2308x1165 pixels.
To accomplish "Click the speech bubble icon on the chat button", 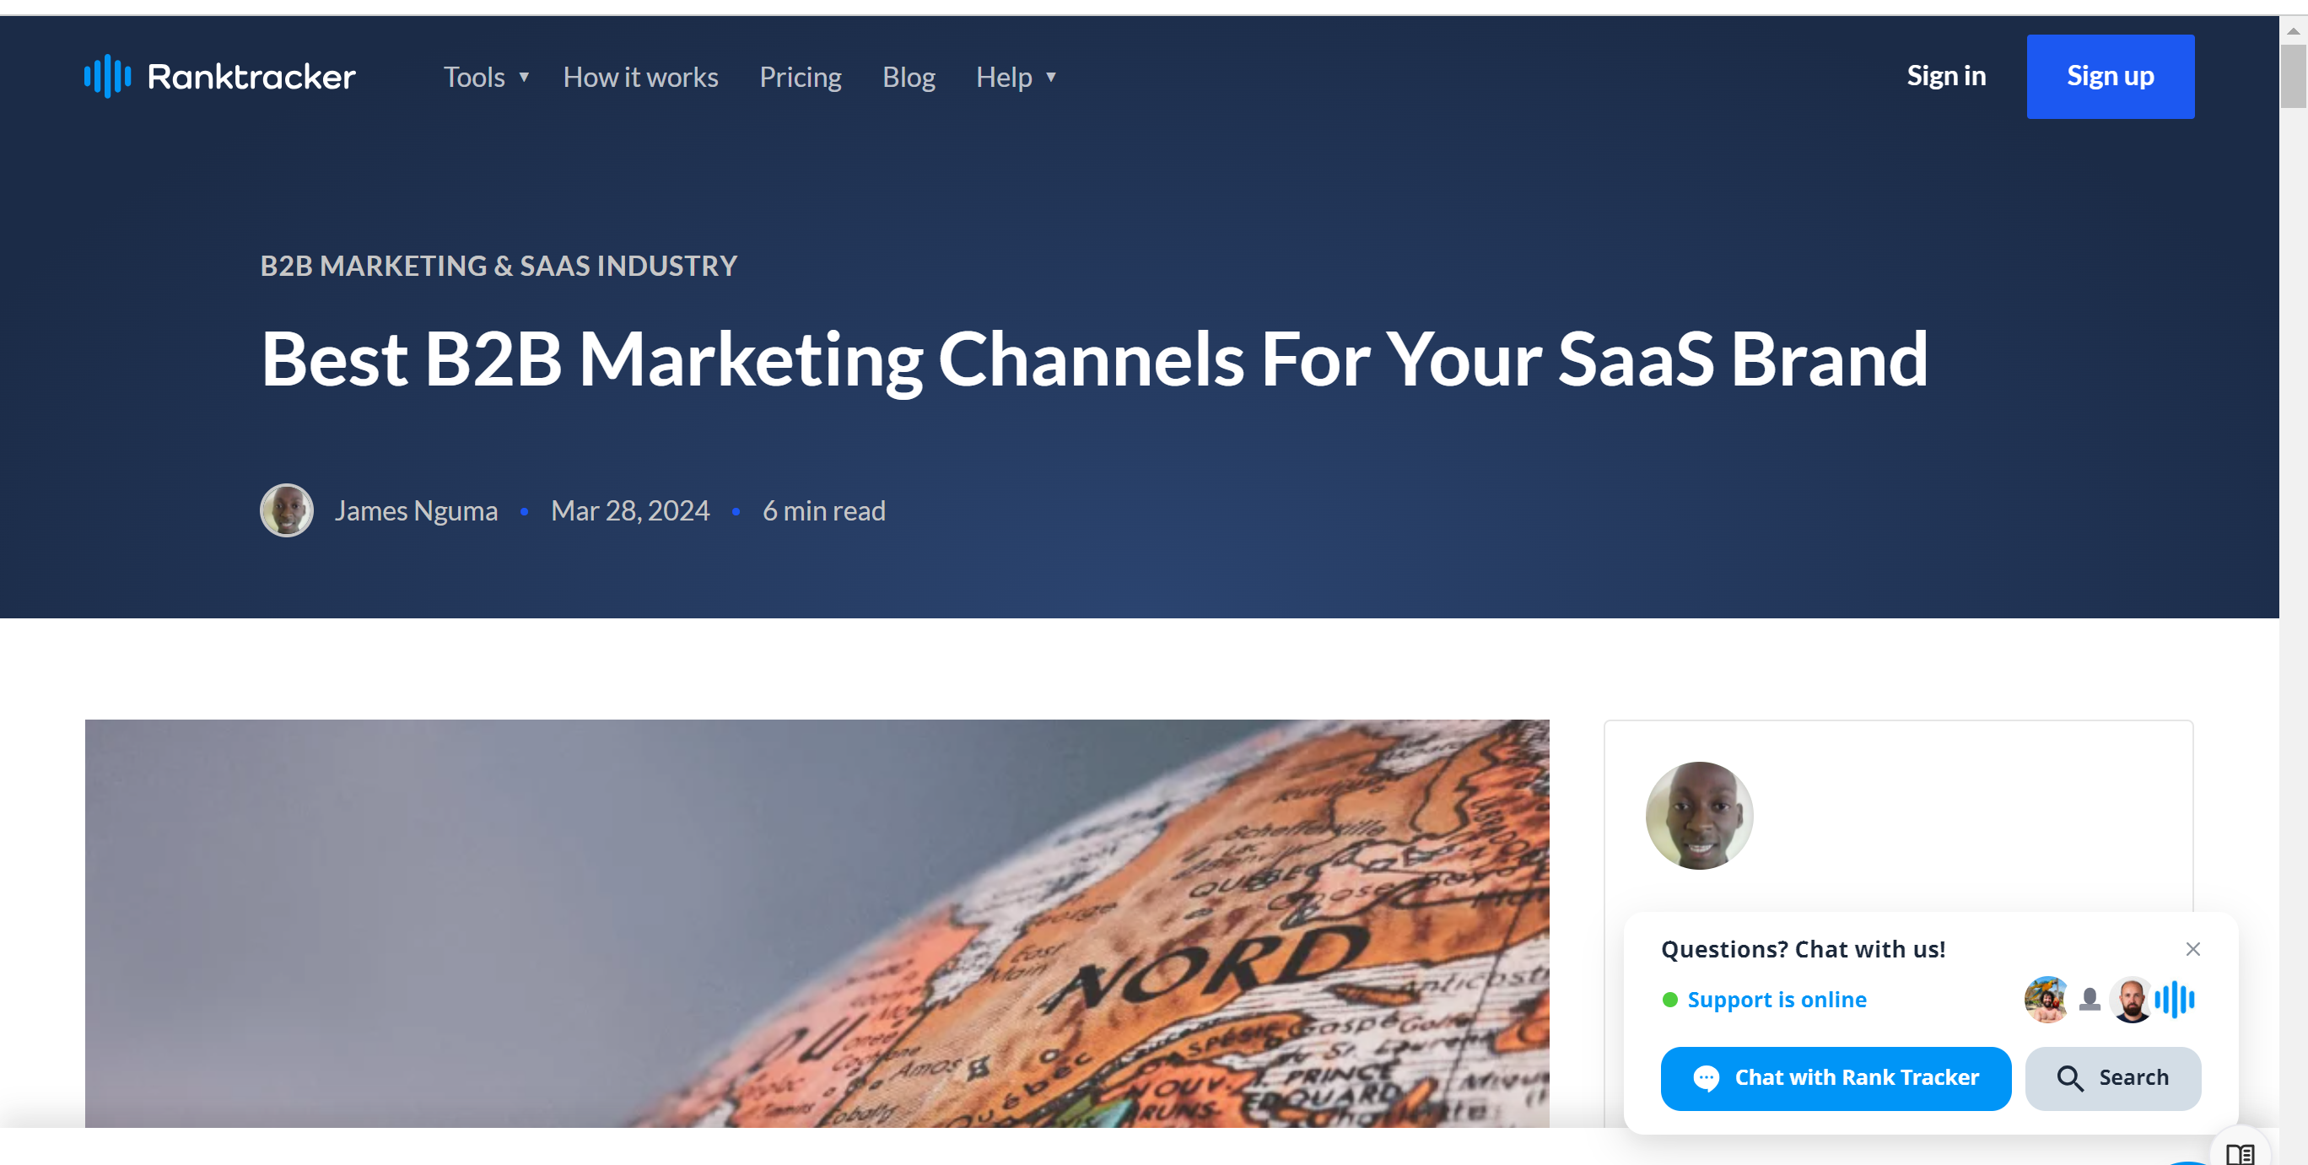I will 1706,1078.
